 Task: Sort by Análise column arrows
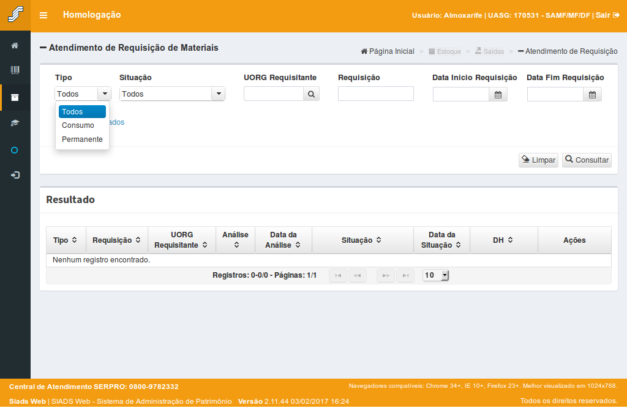click(236, 245)
